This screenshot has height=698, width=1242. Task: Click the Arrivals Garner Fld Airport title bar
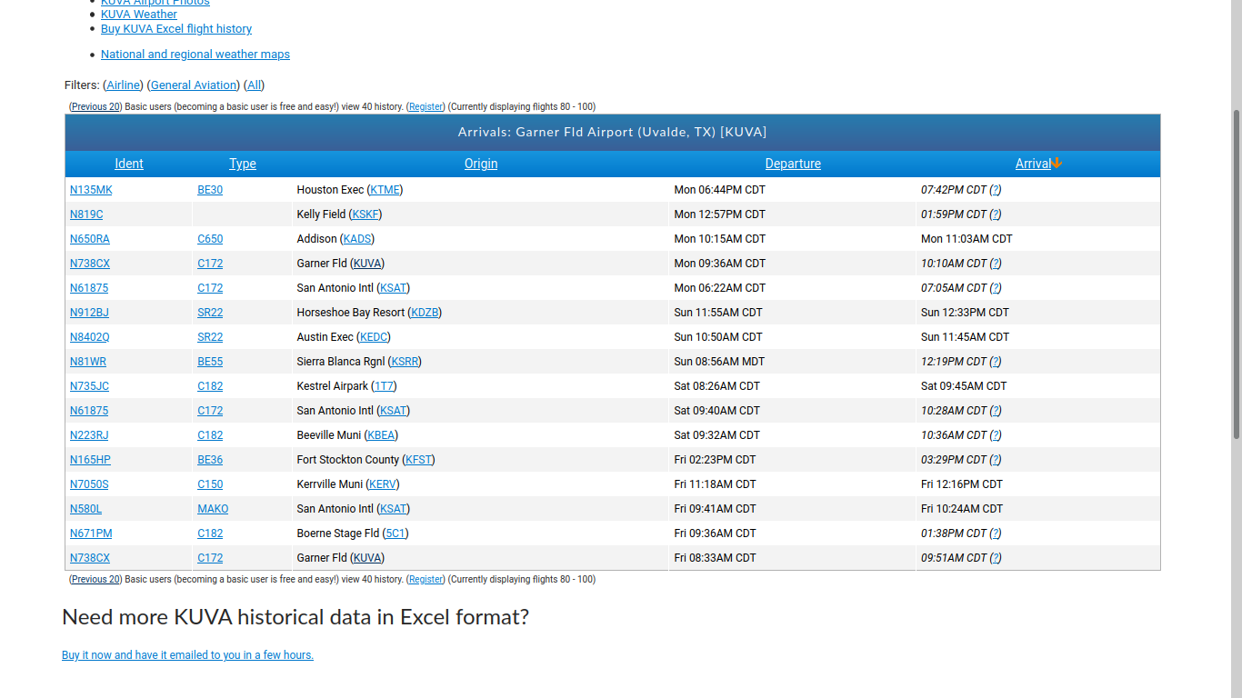(x=613, y=133)
